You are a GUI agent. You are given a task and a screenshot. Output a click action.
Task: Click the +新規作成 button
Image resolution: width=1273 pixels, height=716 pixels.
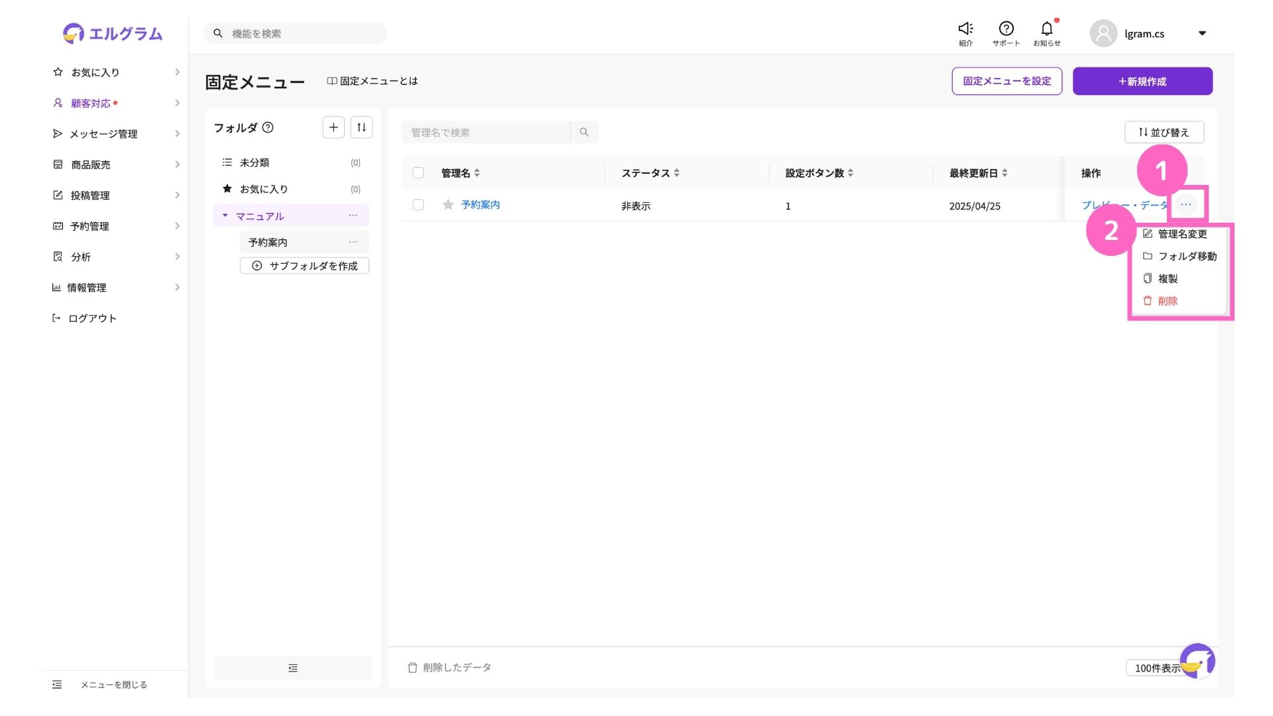(1142, 82)
